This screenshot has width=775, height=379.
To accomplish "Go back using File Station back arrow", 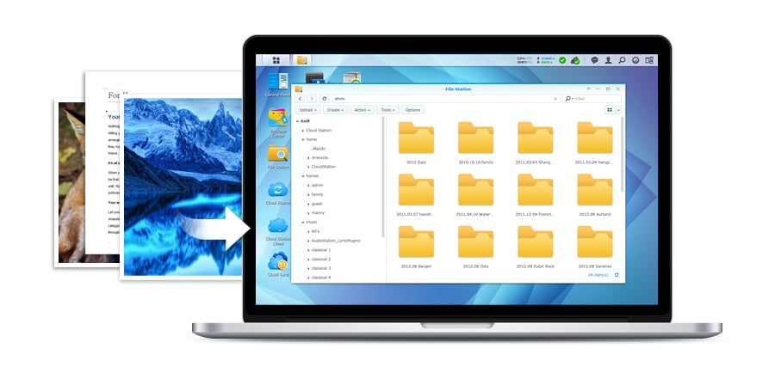I will coord(300,99).
